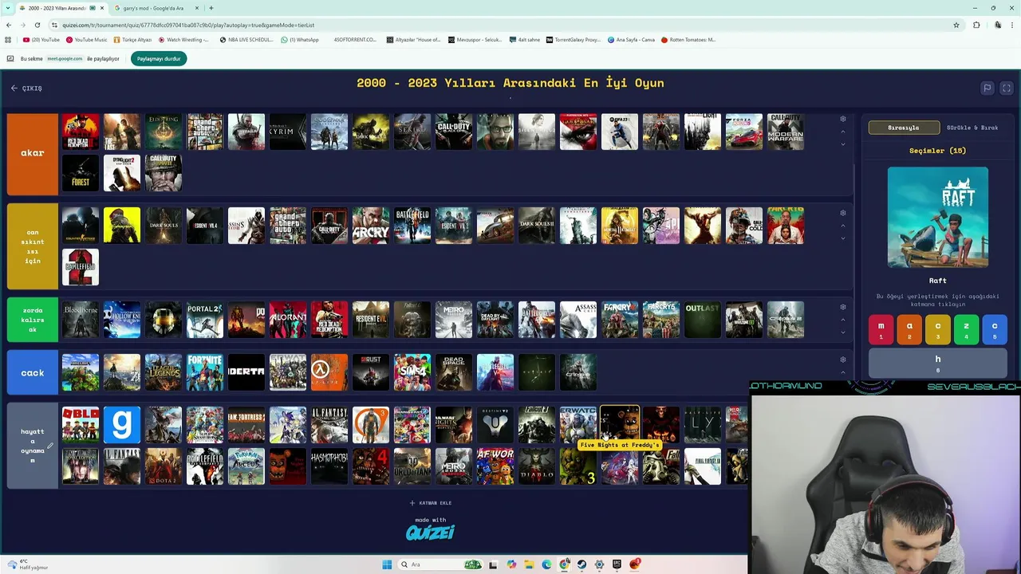Open settings gear for cack tier

[x=843, y=360]
